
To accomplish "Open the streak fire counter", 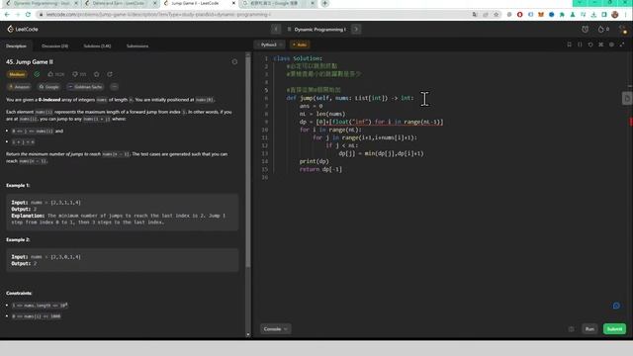I will [603, 29].
